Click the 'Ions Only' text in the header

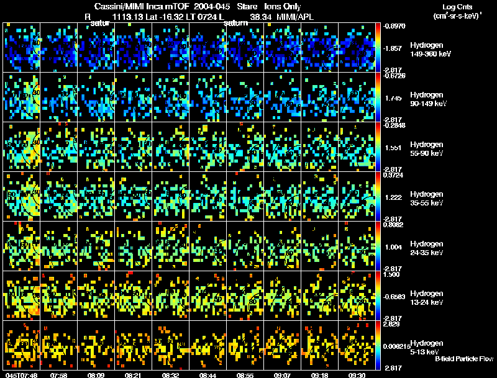[282, 7]
